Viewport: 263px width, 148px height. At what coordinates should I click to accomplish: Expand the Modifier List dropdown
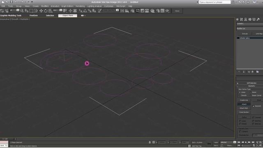pos(250,28)
